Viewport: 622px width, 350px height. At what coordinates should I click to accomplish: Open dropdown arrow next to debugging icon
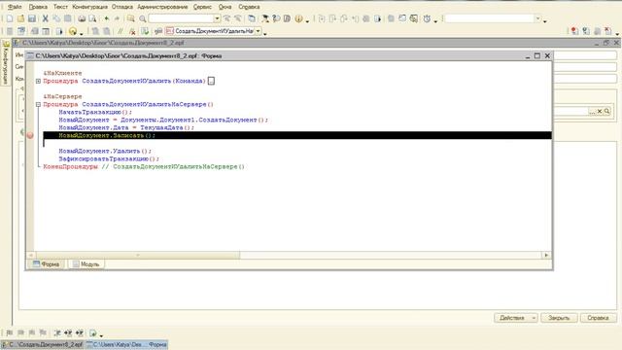[81, 33]
